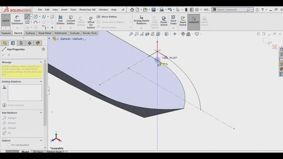The width and height of the screenshot is (283, 159).
Task: Select the Corner Rectangle tool
Action: (x=27, y=22)
